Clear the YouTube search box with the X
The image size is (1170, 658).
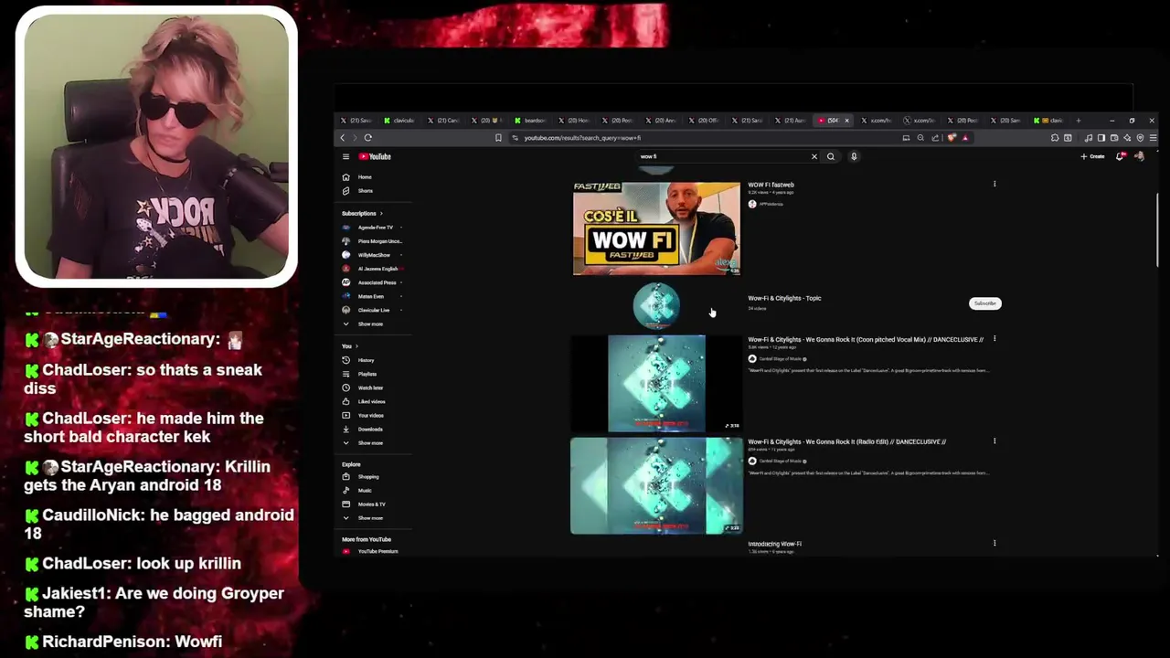click(x=814, y=156)
